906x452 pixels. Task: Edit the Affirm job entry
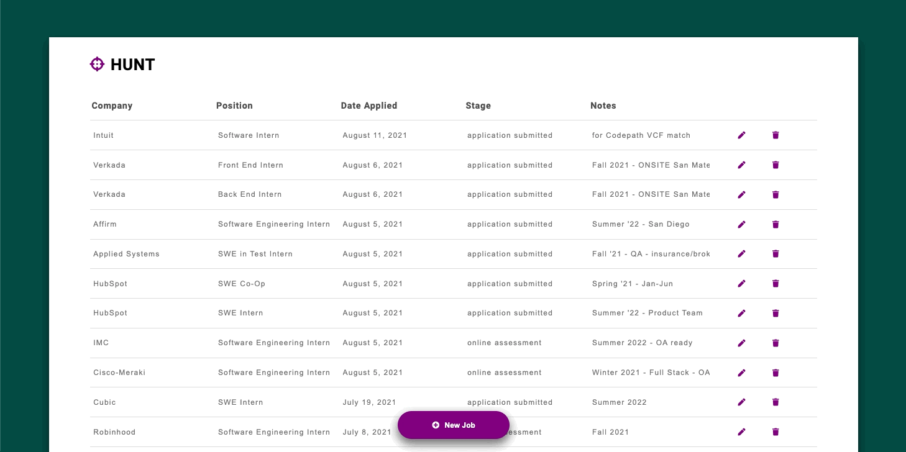point(741,224)
